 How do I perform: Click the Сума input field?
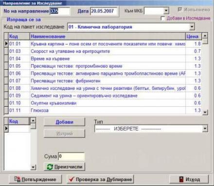(x=71, y=156)
